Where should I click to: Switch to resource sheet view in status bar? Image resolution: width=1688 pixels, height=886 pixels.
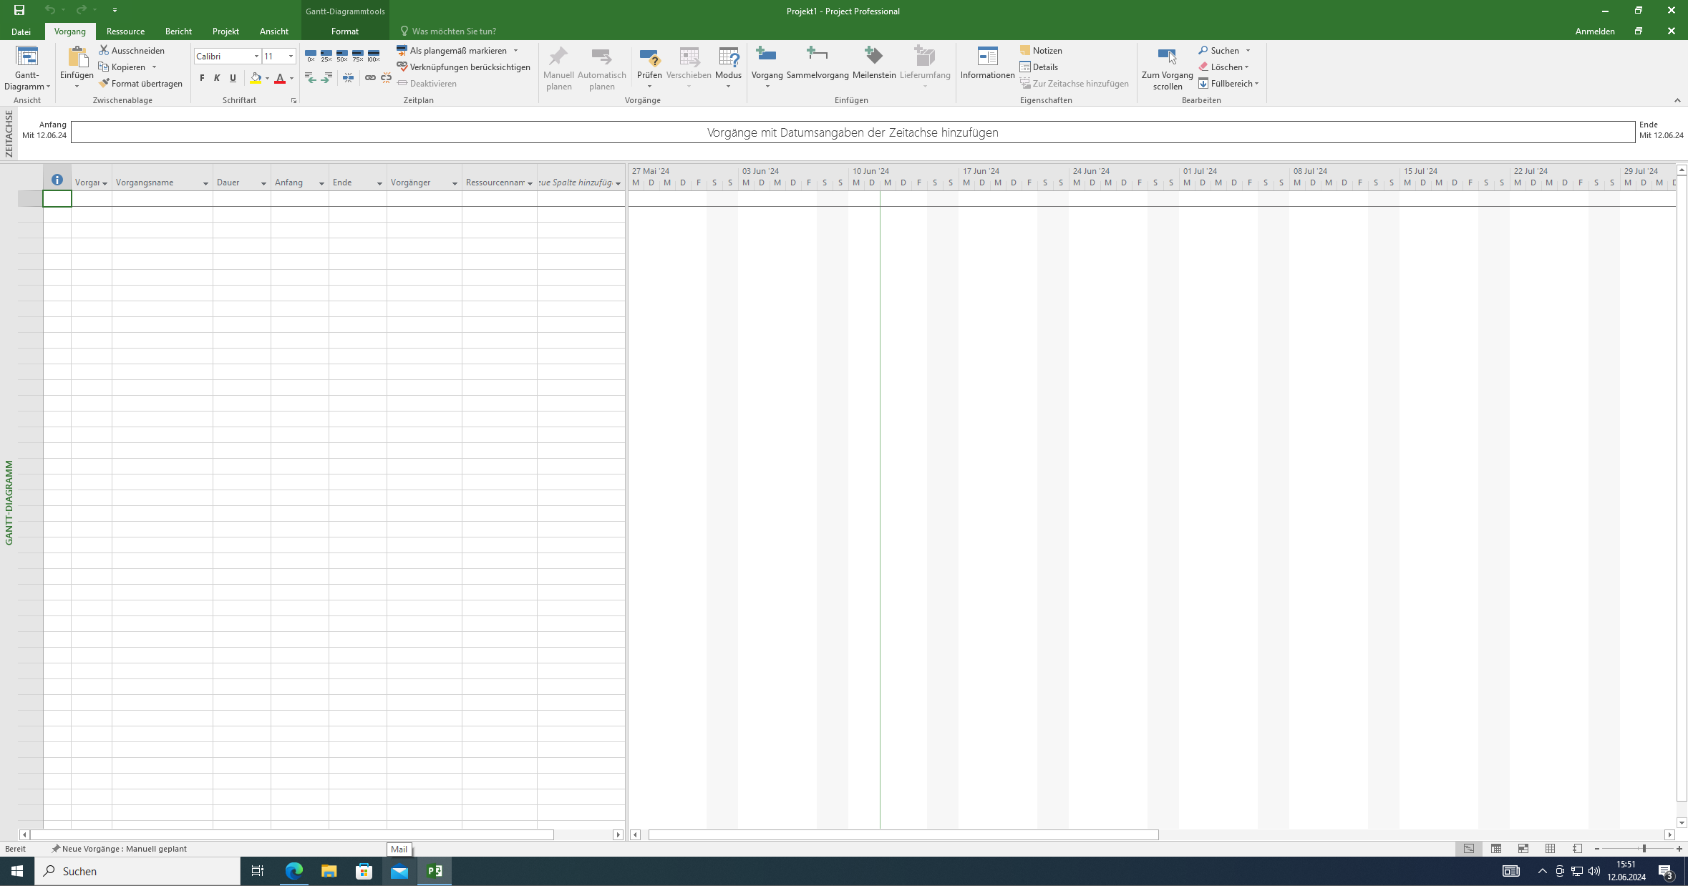tap(1551, 849)
